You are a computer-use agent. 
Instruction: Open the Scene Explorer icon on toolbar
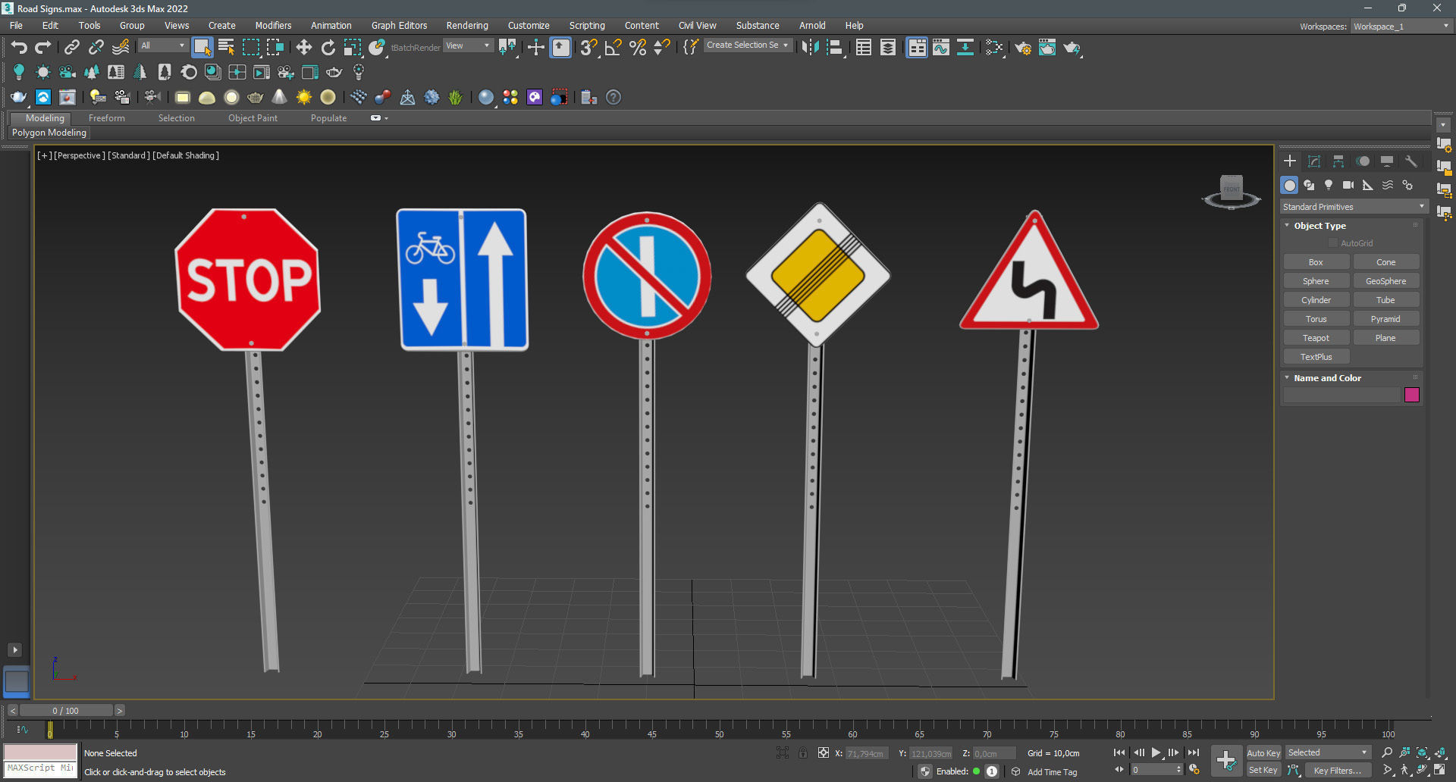pyautogui.click(x=863, y=47)
